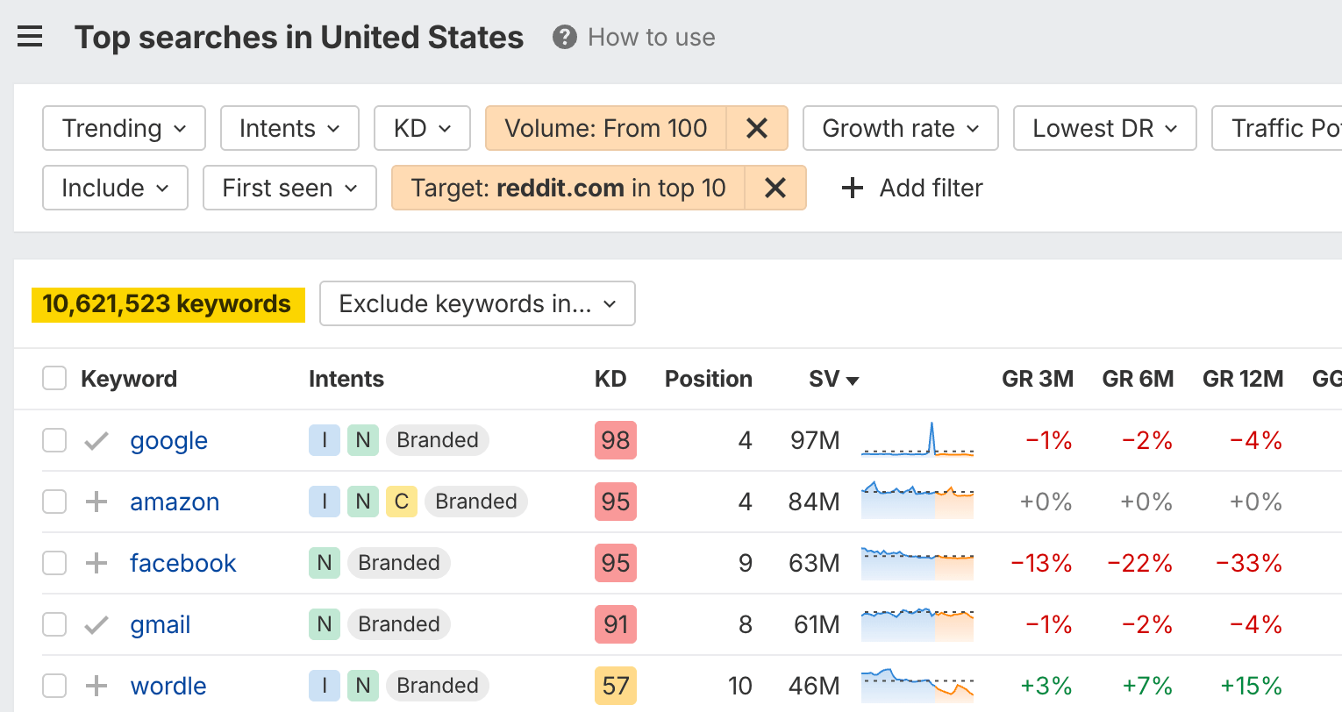This screenshot has height=712, width=1342.
Task: Remove the Volume filter with its X icon
Action: pos(756,128)
